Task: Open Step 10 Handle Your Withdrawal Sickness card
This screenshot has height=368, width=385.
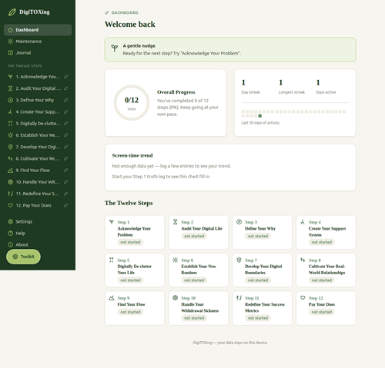Action: (198, 308)
